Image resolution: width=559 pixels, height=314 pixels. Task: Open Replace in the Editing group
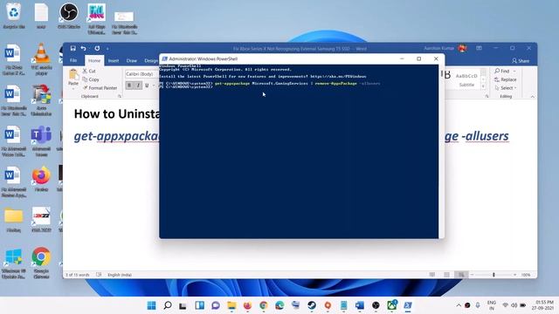tap(505, 79)
